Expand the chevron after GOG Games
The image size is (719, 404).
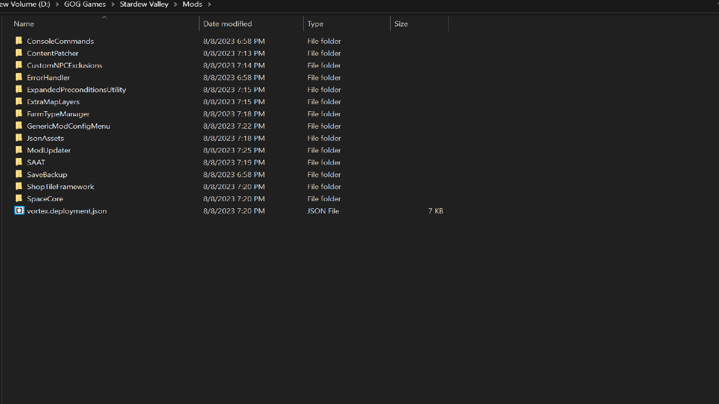point(112,5)
